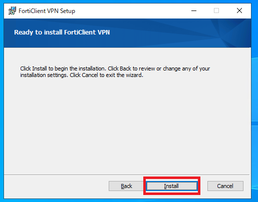
Task: Click the 'Click Install to begin' instruction line
Action: [x=115, y=68]
